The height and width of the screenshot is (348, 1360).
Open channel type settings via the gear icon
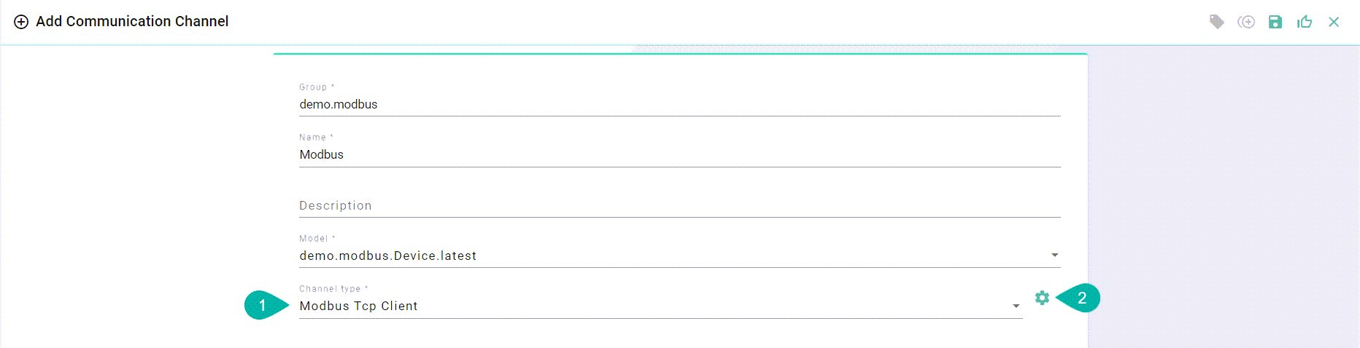tap(1042, 298)
